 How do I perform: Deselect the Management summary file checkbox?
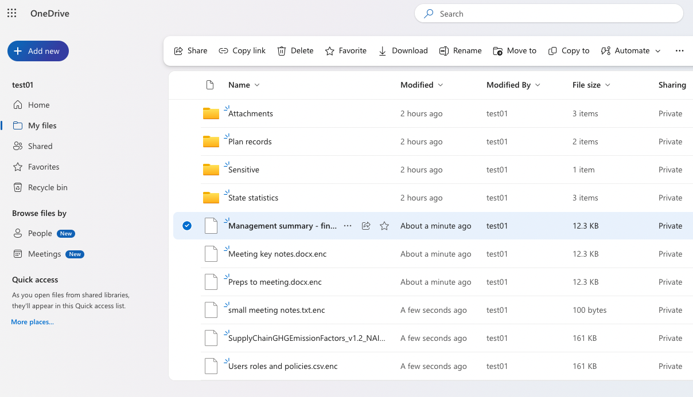point(186,226)
